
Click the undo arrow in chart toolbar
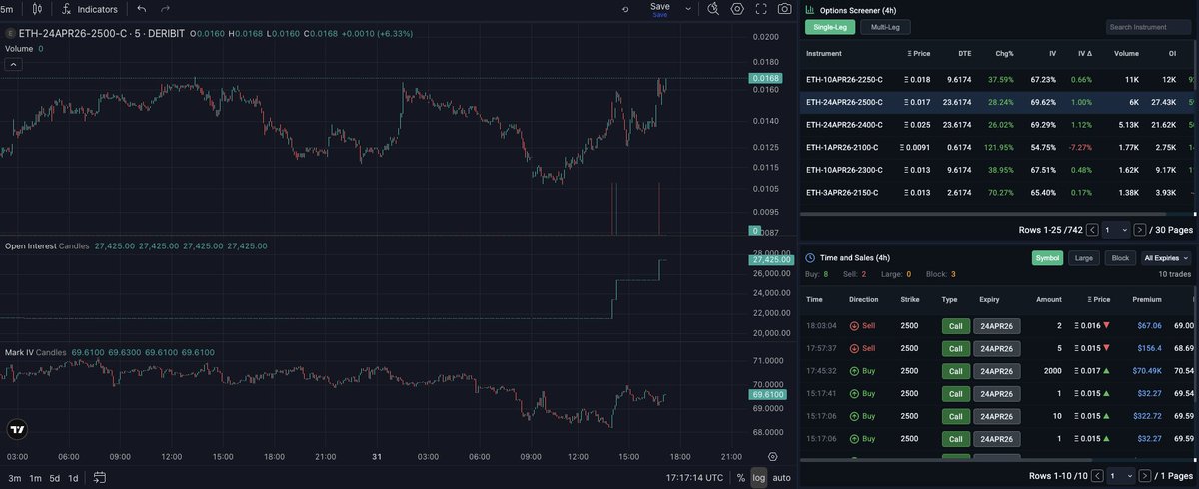point(142,9)
